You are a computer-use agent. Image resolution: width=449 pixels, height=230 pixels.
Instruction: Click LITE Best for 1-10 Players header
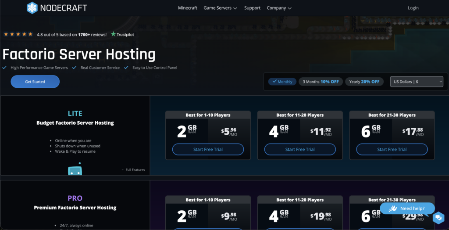point(208,115)
